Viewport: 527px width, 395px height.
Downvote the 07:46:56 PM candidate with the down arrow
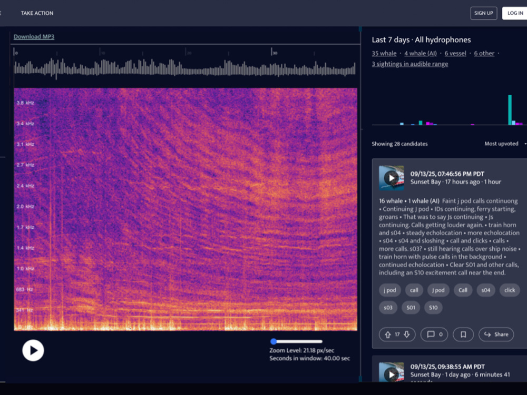(x=407, y=335)
